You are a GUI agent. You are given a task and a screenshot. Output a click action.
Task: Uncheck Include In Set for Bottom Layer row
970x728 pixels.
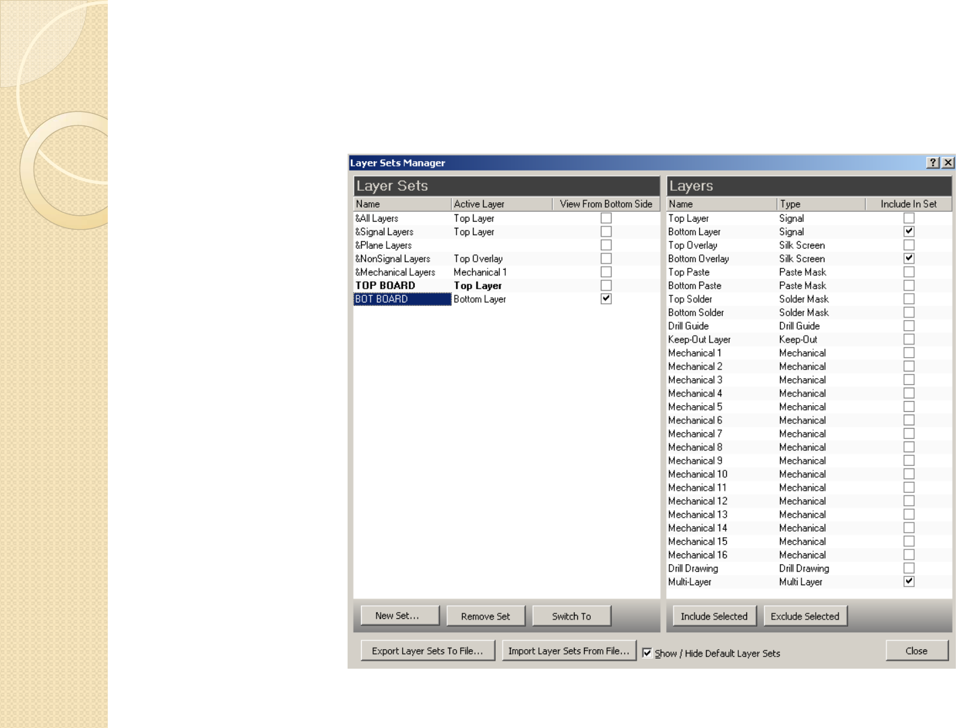[x=909, y=231]
